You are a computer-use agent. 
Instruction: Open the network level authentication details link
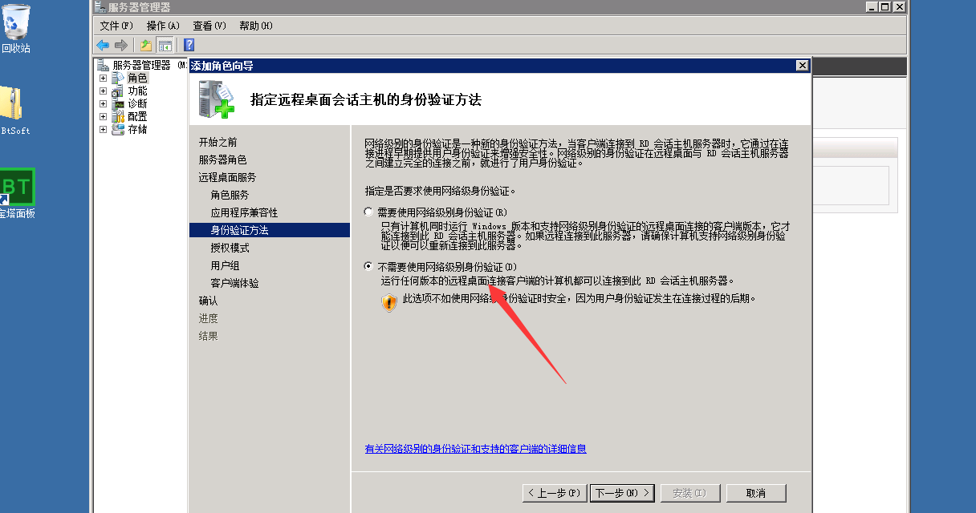(x=476, y=449)
